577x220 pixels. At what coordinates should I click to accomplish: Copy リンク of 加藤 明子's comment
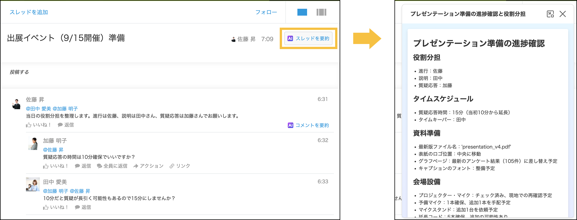click(180, 166)
